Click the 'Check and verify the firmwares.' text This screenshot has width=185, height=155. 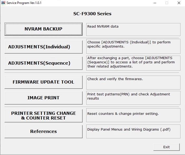pos(115,79)
